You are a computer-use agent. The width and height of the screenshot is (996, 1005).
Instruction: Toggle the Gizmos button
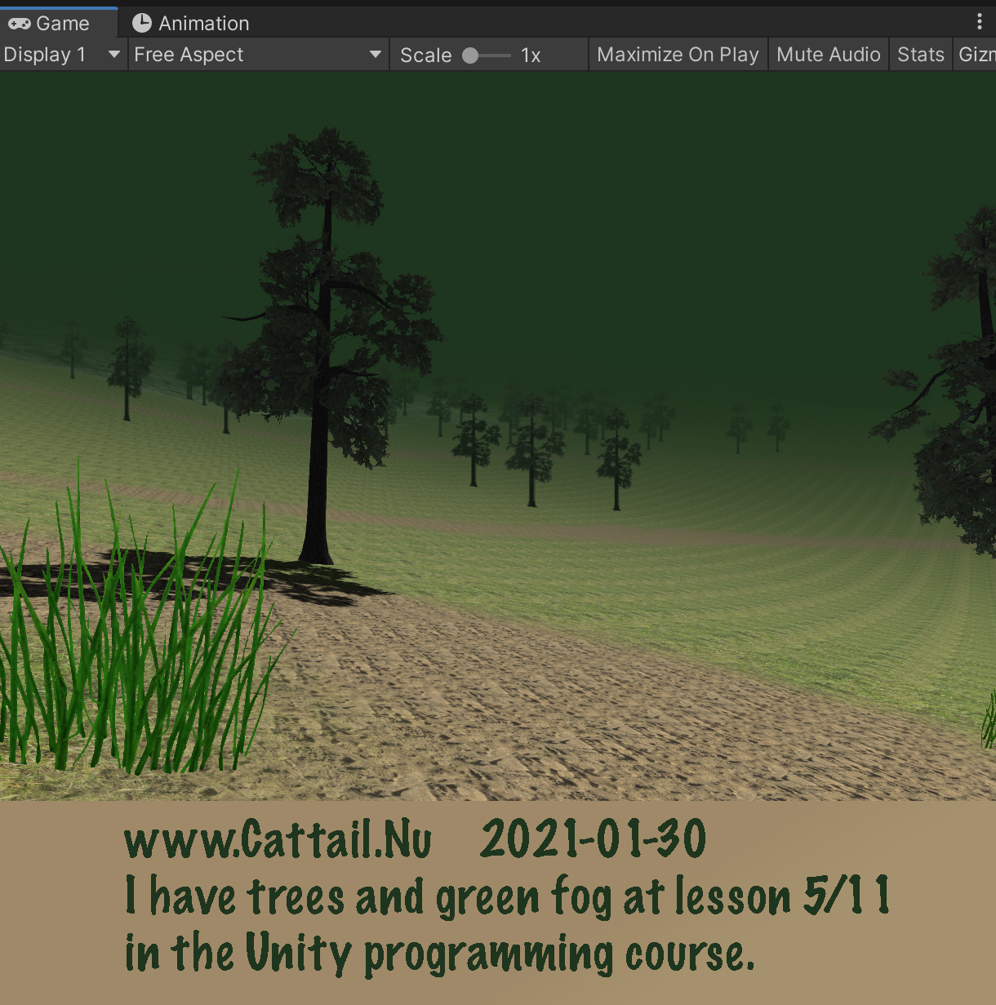975,55
